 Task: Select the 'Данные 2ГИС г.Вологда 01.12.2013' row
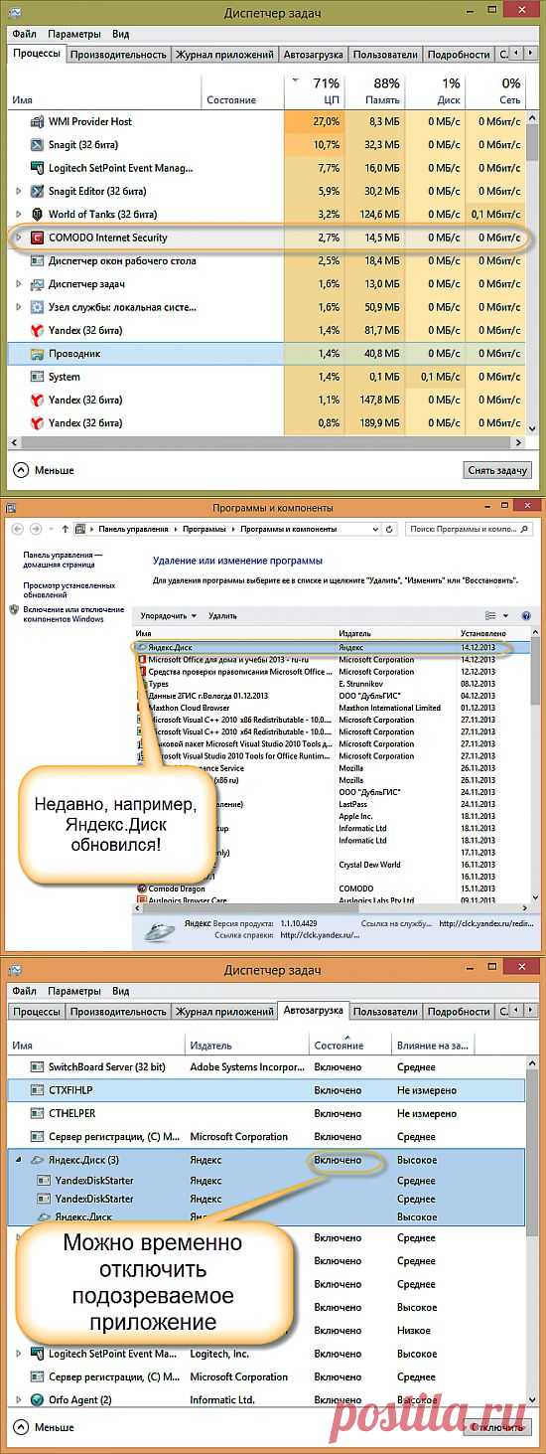pyautogui.click(x=333, y=696)
